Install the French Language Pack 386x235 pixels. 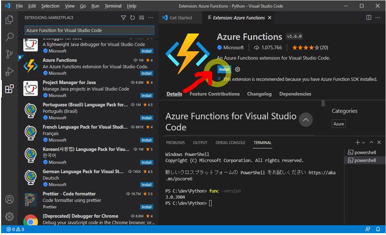tap(146, 140)
